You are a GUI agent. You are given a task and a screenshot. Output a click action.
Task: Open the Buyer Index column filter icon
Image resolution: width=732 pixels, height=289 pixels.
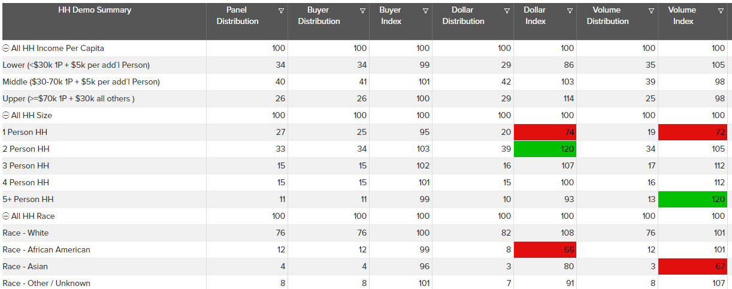pos(425,11)
